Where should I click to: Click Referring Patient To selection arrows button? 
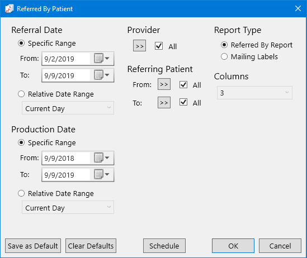point(164,102)
